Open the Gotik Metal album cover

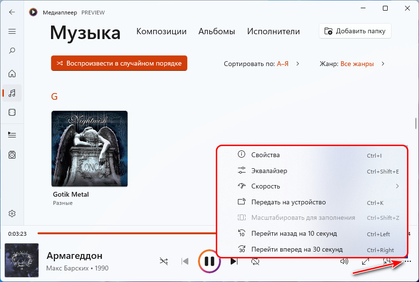coord(90,148)
